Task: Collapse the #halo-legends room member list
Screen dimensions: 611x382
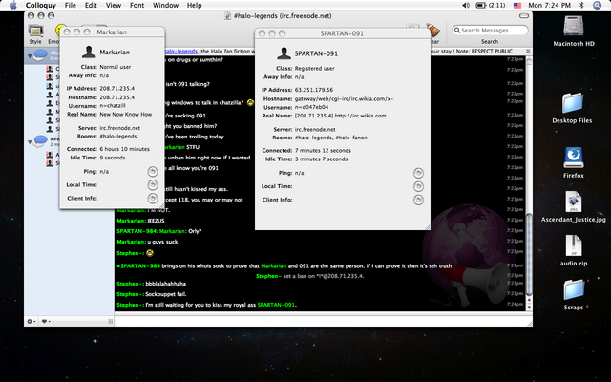Action: coord(30,56)
